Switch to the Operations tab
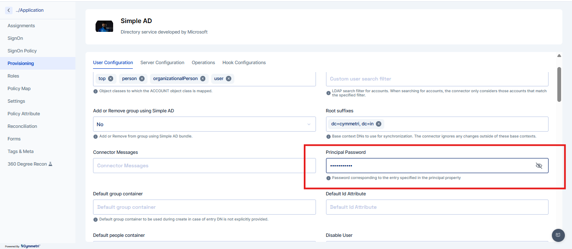The width and height of the screenshot is (572, 249). tap(203, 62)
